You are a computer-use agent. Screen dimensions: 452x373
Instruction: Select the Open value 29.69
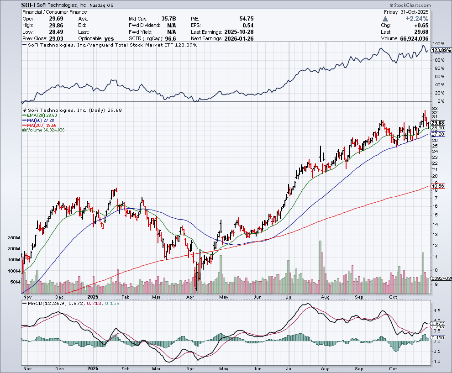[56, 19]
